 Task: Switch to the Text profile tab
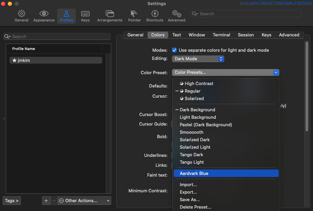coord(176,35)
